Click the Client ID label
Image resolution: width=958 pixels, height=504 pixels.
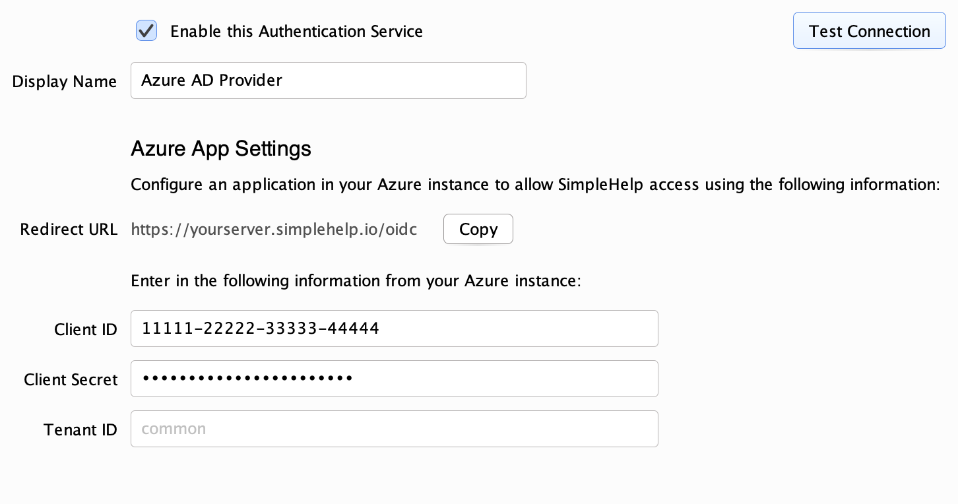point(86,329)
